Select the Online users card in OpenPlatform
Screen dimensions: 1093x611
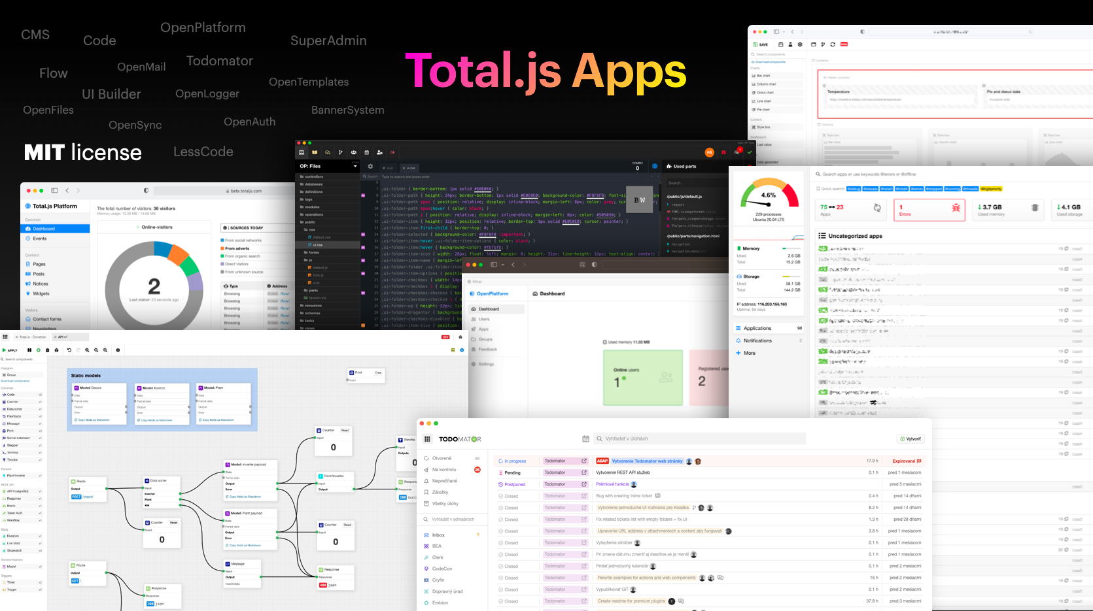(x=642, y=378)
